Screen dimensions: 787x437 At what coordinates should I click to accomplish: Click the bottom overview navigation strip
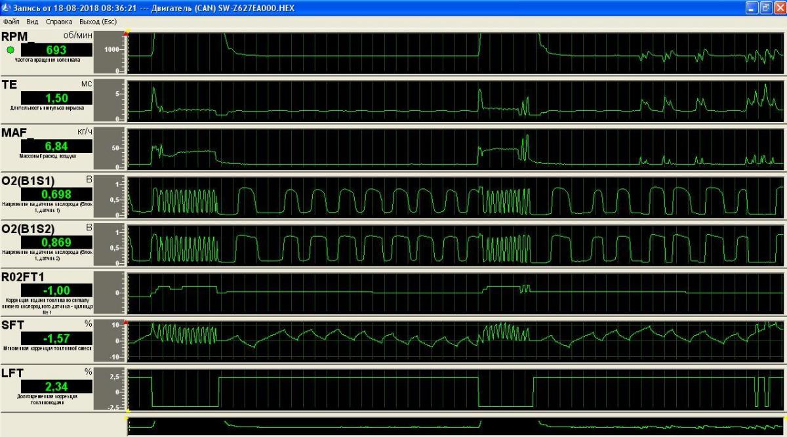tap(454, 427)
